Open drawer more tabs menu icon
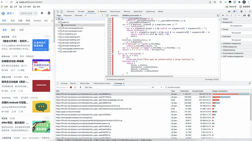 [x=58, y=83]
